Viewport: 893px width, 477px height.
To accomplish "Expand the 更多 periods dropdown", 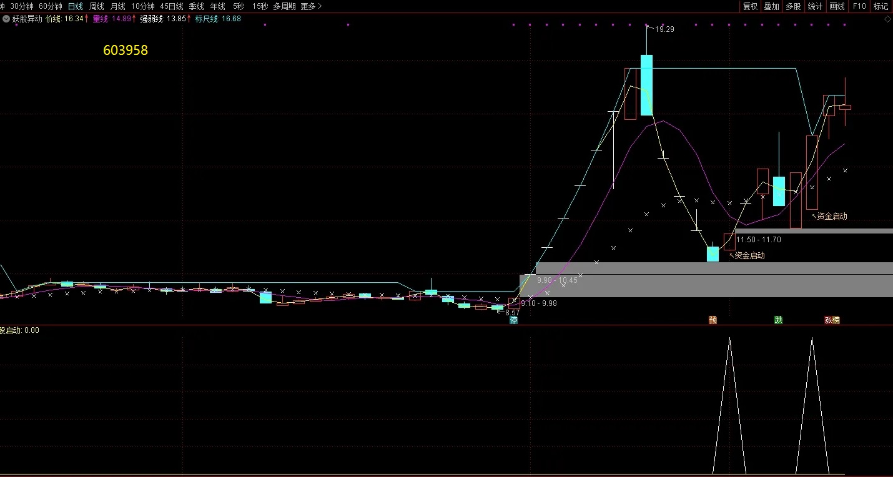I will (311, 6).
